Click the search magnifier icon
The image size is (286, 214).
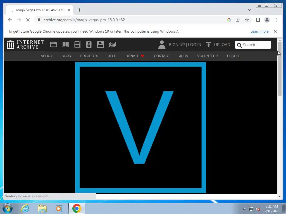[239, 45]
